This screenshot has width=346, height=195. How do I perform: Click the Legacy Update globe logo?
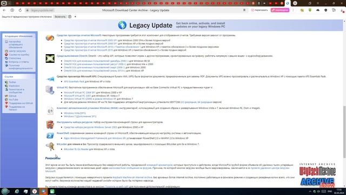click(122, 25)
